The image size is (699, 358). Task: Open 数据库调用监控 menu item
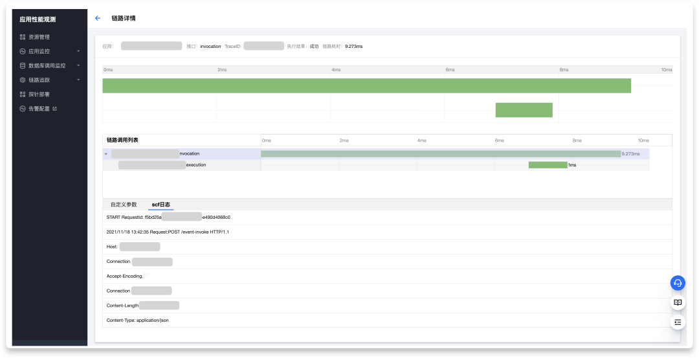pyautogui.click(x=47, y=65)
